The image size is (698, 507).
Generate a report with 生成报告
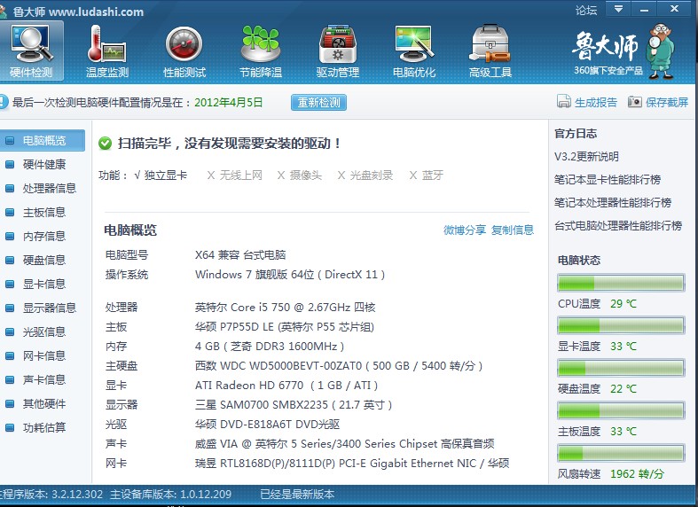click(587, 102)
